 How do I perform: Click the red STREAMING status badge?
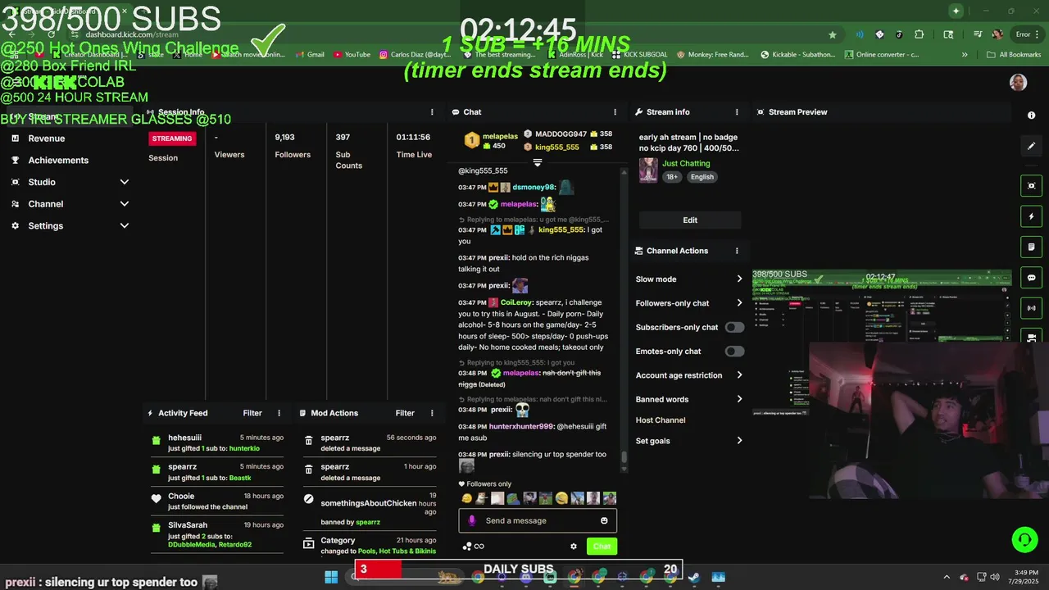point(172,138)
